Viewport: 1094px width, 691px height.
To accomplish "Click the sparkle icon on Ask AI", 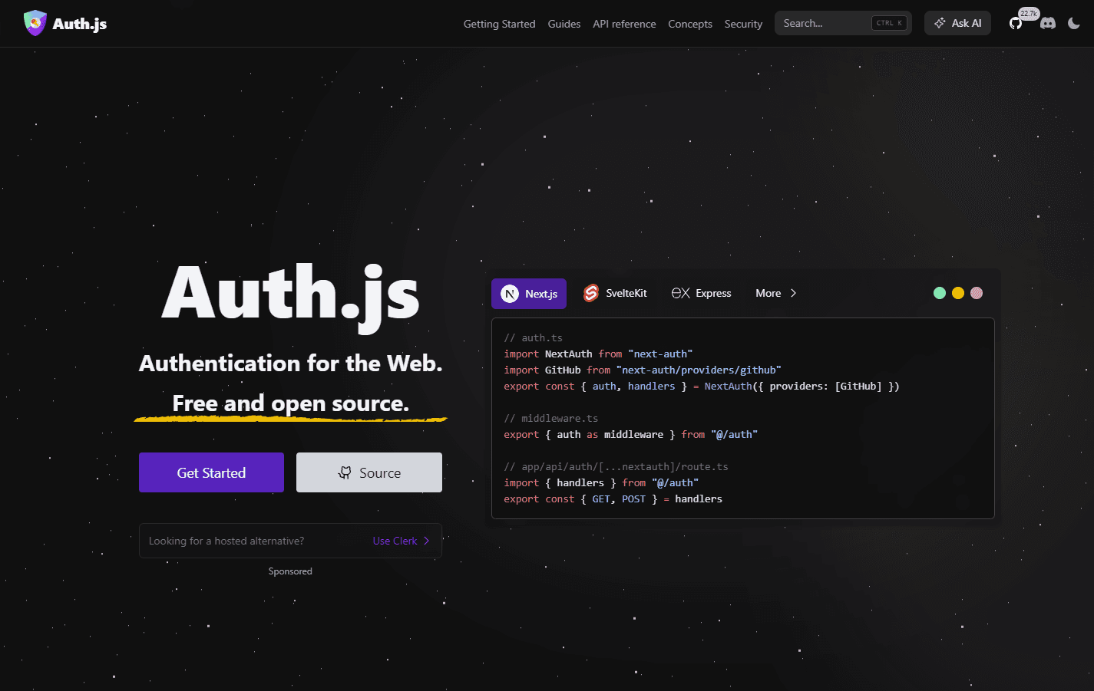I will tap(940, 24).
